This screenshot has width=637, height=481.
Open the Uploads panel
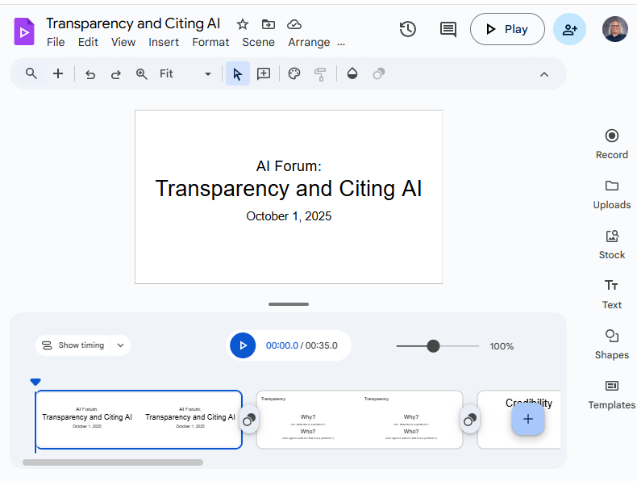612,194
